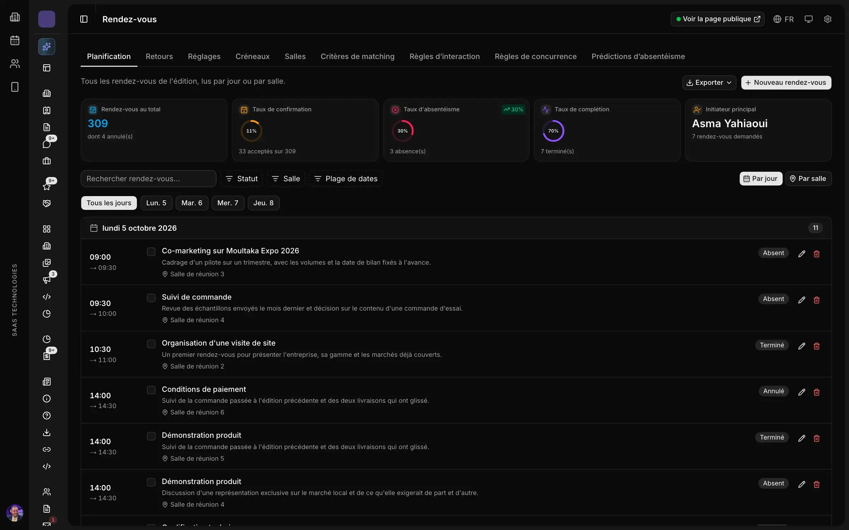Open the help question mark icon

47,416
